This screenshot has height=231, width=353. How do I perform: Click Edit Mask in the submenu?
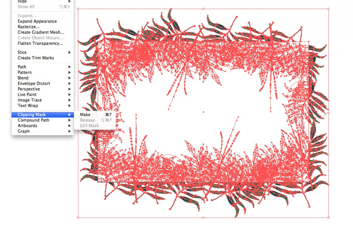point(95,125)
